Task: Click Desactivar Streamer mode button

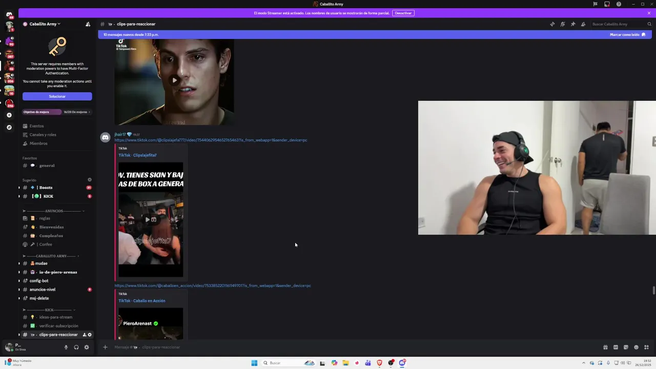Action: 403,13
